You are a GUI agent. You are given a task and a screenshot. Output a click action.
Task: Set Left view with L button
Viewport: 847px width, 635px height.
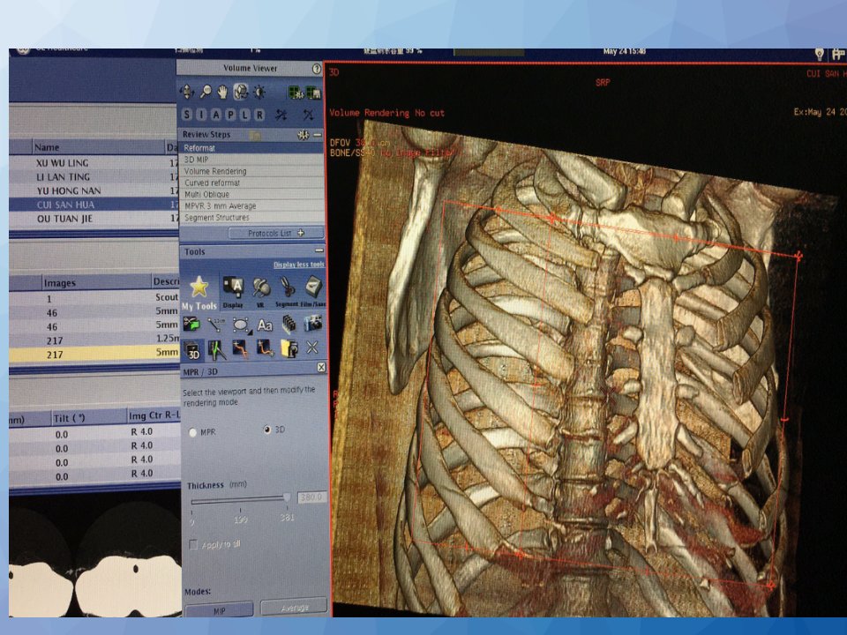coord(245,115)
